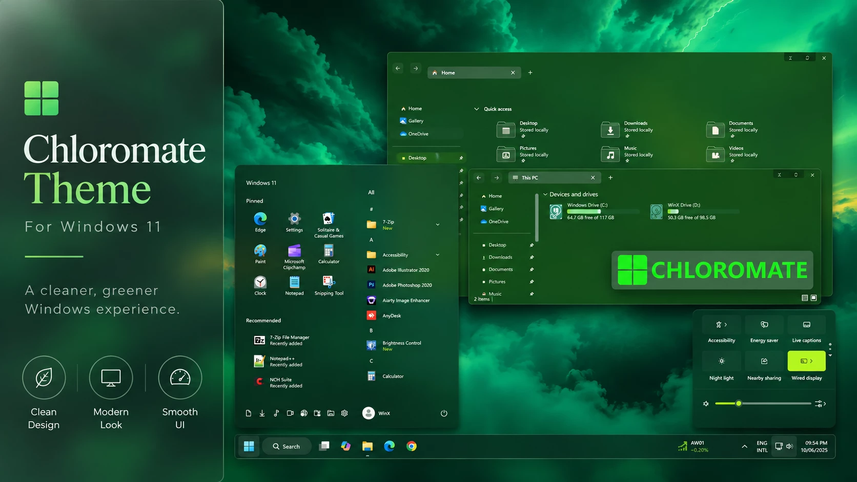The width and height of the screenshot is (857, 482).
Task: Open Windows Drive (C:)
Action: [595, 211]
